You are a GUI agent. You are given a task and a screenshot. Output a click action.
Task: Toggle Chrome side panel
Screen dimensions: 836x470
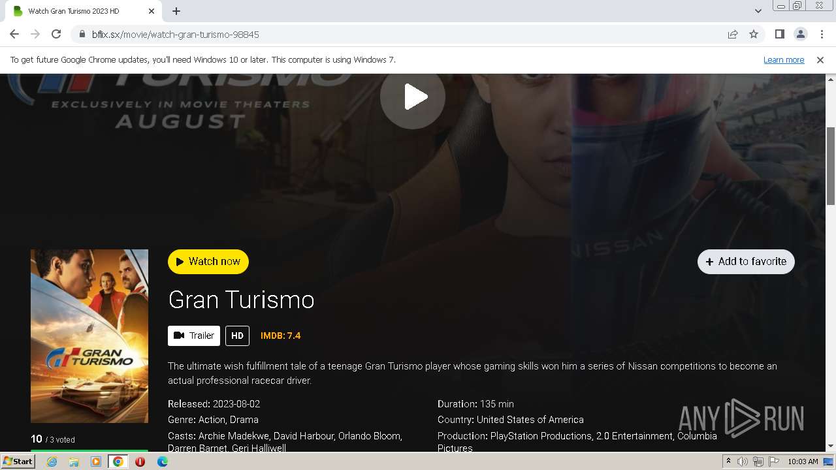779,34
